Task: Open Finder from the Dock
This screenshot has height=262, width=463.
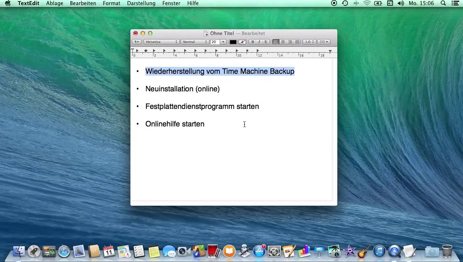Action: click(x=19, y=251)
